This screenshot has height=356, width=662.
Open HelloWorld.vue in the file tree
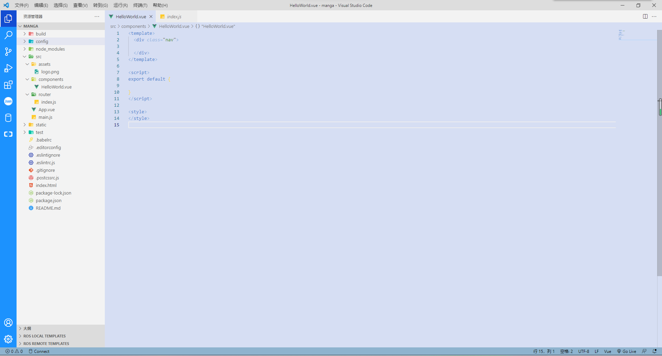(61, 87)
